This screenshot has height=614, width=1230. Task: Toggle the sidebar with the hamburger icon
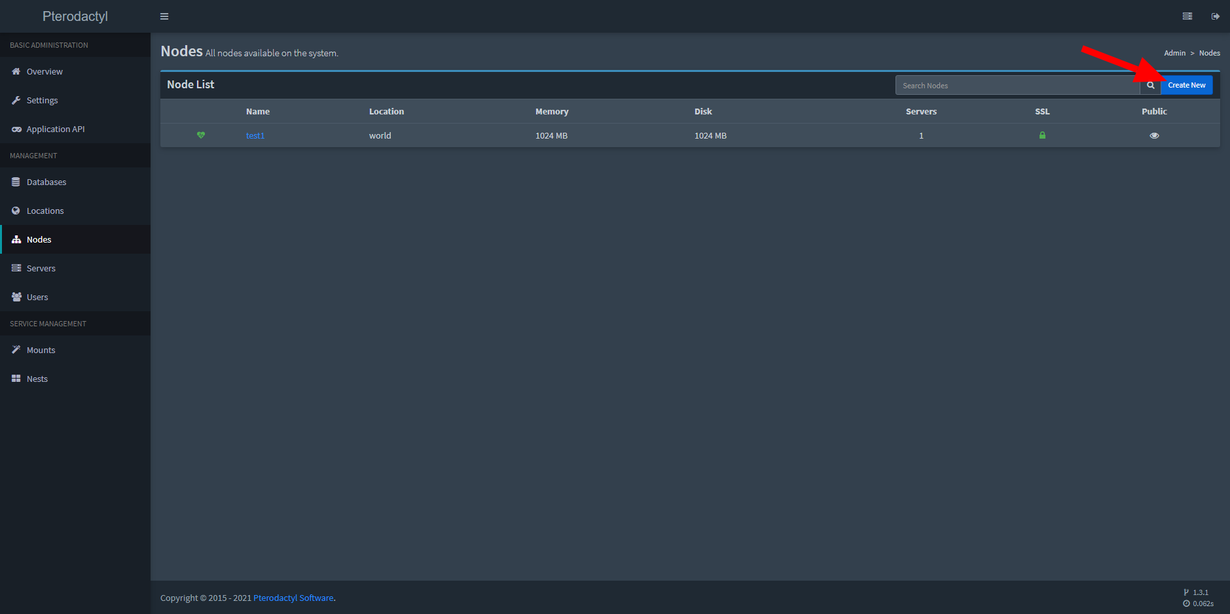[164, 16]
